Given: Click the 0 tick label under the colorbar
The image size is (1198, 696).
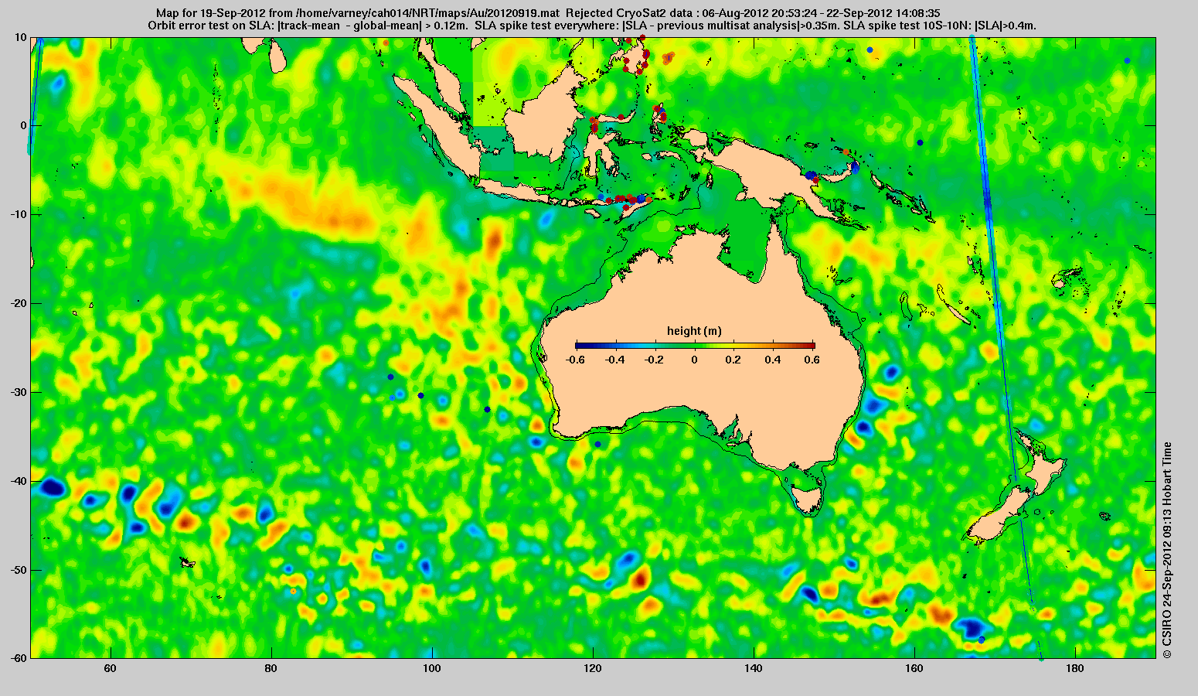Looking at the screenshot, I should coord(695,360).
